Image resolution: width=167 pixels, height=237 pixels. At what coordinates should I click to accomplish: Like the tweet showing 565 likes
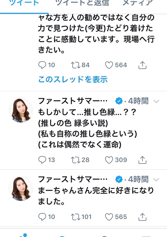tap(109, 217)
